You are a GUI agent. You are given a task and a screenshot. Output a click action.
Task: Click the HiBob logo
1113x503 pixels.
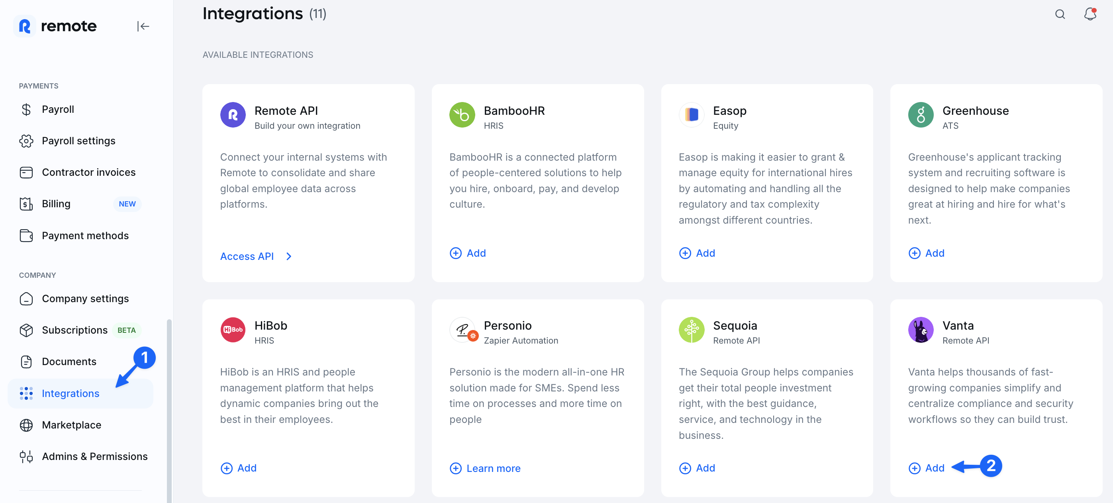233,330
